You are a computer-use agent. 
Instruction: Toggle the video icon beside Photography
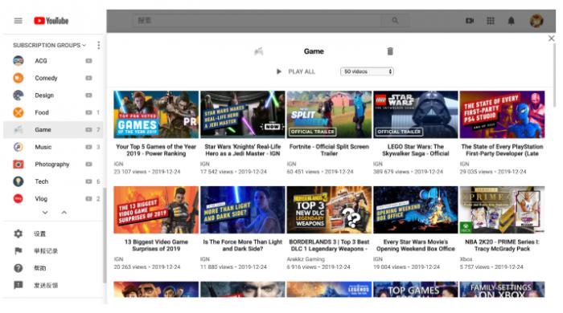click(x=88, y=165)
